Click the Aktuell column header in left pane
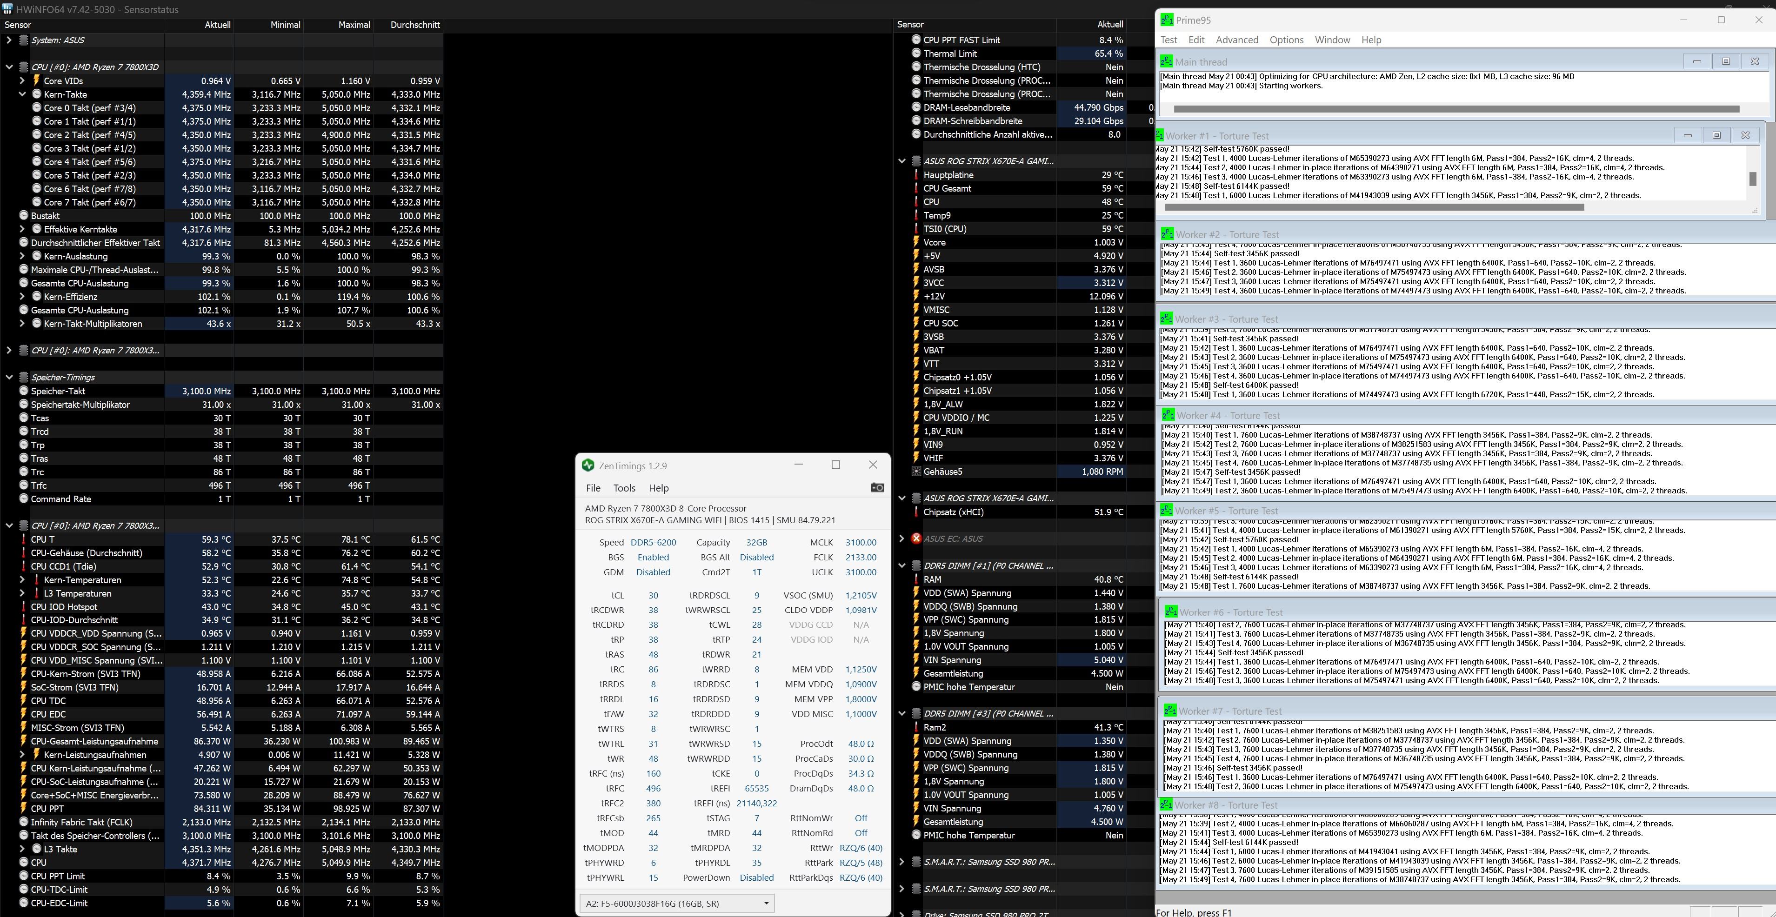The width and height of the screenshot is (1776, 917). [x=199, y=25]
